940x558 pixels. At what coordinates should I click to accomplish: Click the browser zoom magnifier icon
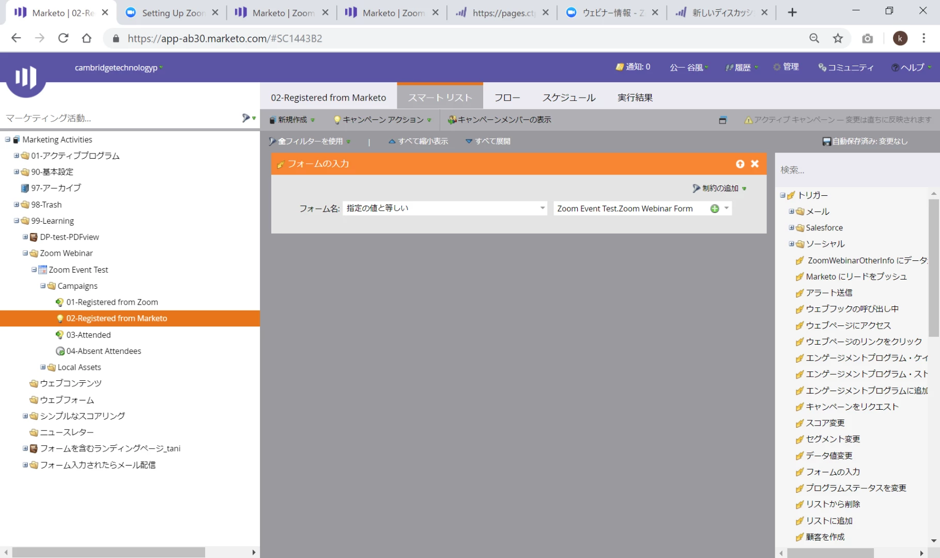[814, 38]
